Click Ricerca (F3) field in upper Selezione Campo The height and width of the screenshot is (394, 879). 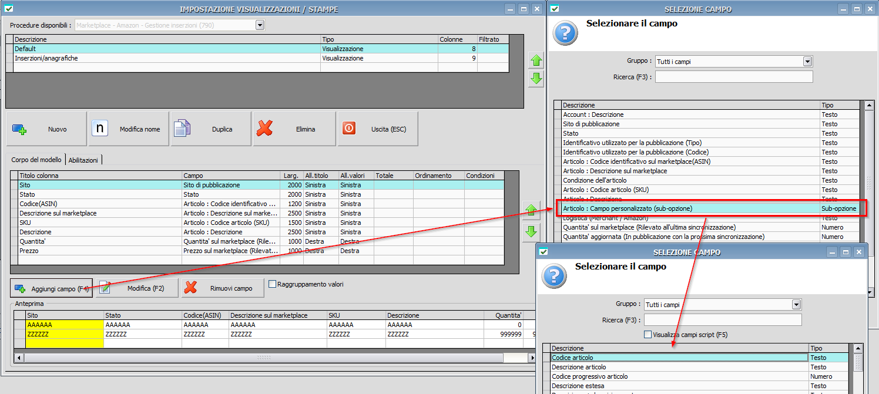pos(734,77)
